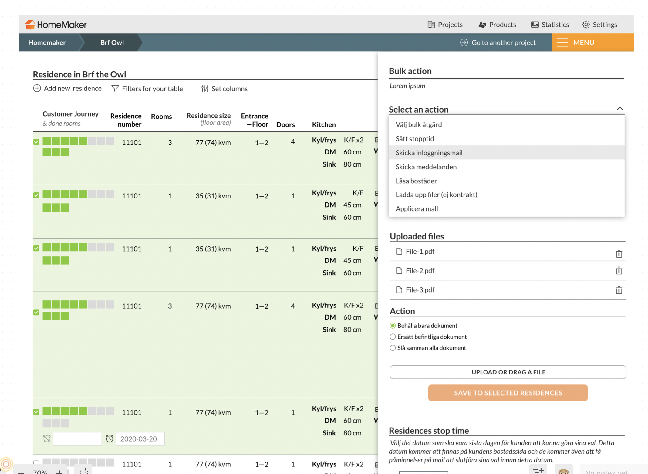
Task: Click the Settings gear icon
Action: pyautogui.click(x=586, y=25)
